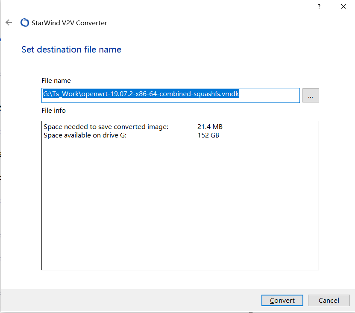Browse for destination with the ellipsis button
The image size is (355, 313).
pyautogui.click(x=311, y=96)
